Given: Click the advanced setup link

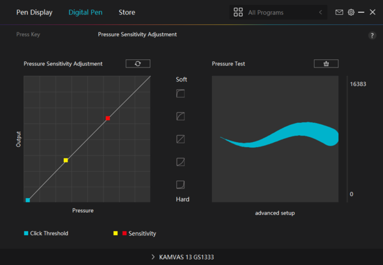Looking at the screenshot, I should point(274,213).
